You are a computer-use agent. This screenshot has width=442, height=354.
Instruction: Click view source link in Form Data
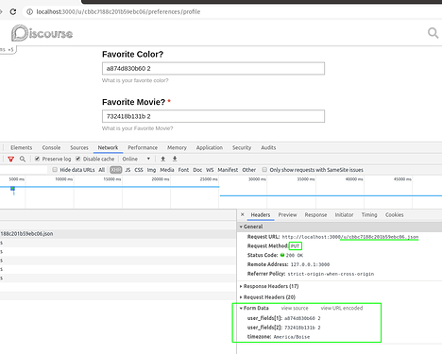[x=295, y=308]
